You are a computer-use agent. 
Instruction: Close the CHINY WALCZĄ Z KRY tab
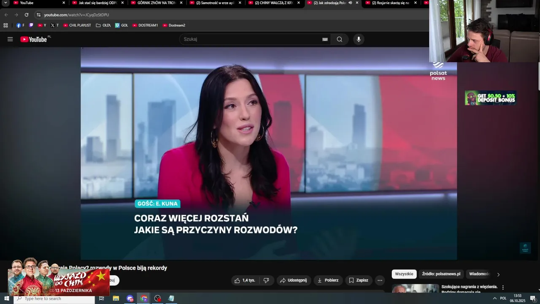pyautogui.click(x=298, y=3)
